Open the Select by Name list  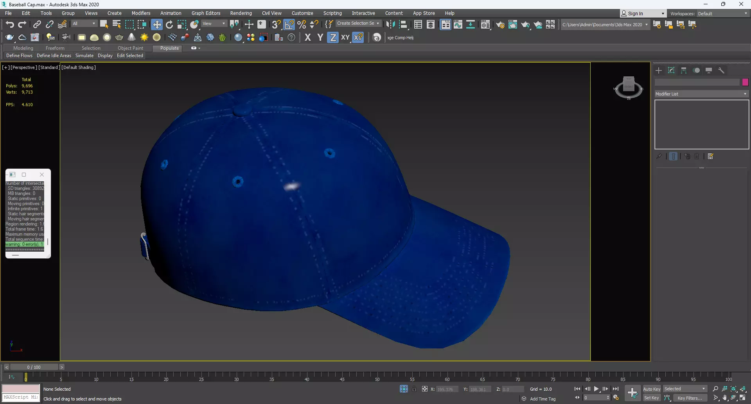pos(117,25)
